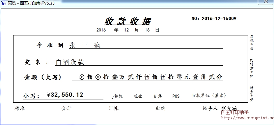The height and width of the screenshot is (125, 274).
Task: Click 收款单位（盖章） text
Action: click(209, 95)
